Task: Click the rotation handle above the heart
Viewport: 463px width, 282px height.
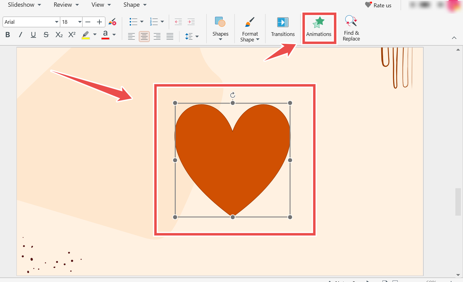Action: click(x=233, y=95)
